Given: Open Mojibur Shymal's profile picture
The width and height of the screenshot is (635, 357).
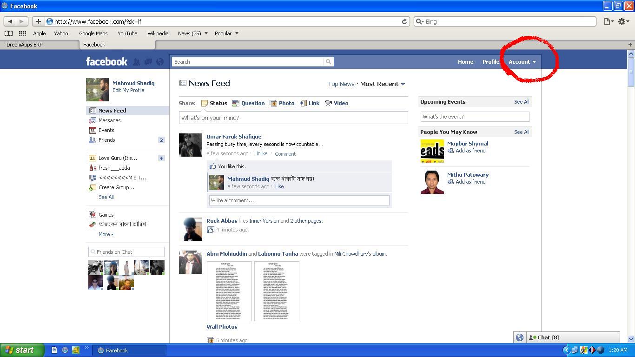Looking at the screenshot, I should [x=432, y=151].
